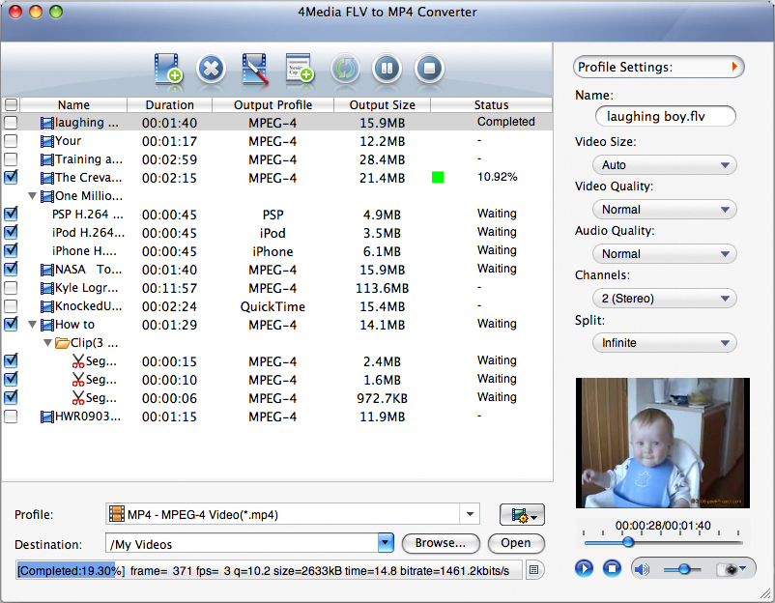Click the Add File toolbar icon

[x=168, y=69]
